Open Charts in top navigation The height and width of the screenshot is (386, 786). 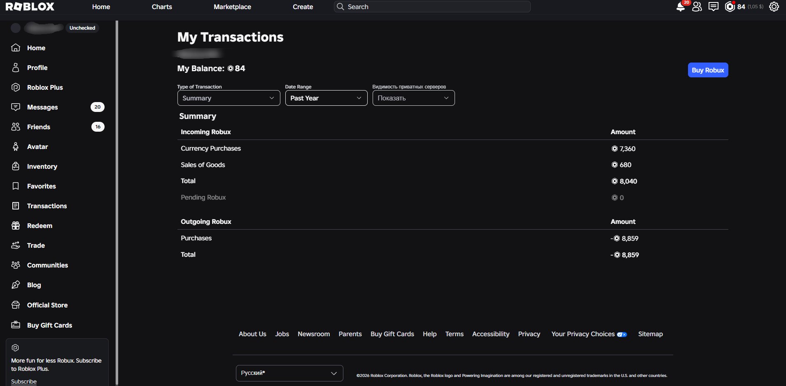click(x=162, y=7)
